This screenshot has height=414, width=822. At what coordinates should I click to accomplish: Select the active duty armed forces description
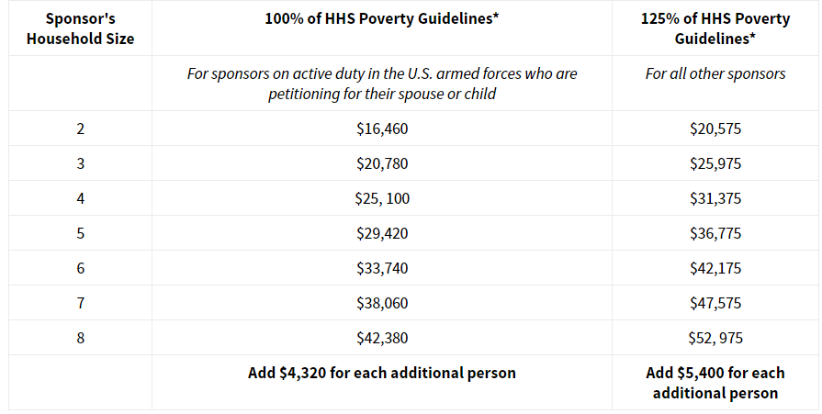click(x=382, y=84)
